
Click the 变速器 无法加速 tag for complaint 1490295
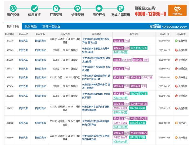coord(123,60)
